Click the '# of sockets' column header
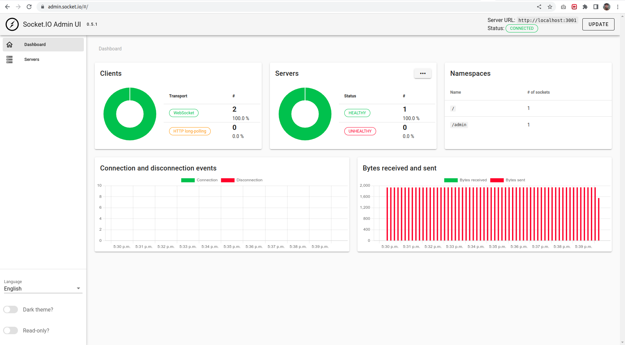The width and height of the screenshot is (625, 345). [x=538, y=92]
